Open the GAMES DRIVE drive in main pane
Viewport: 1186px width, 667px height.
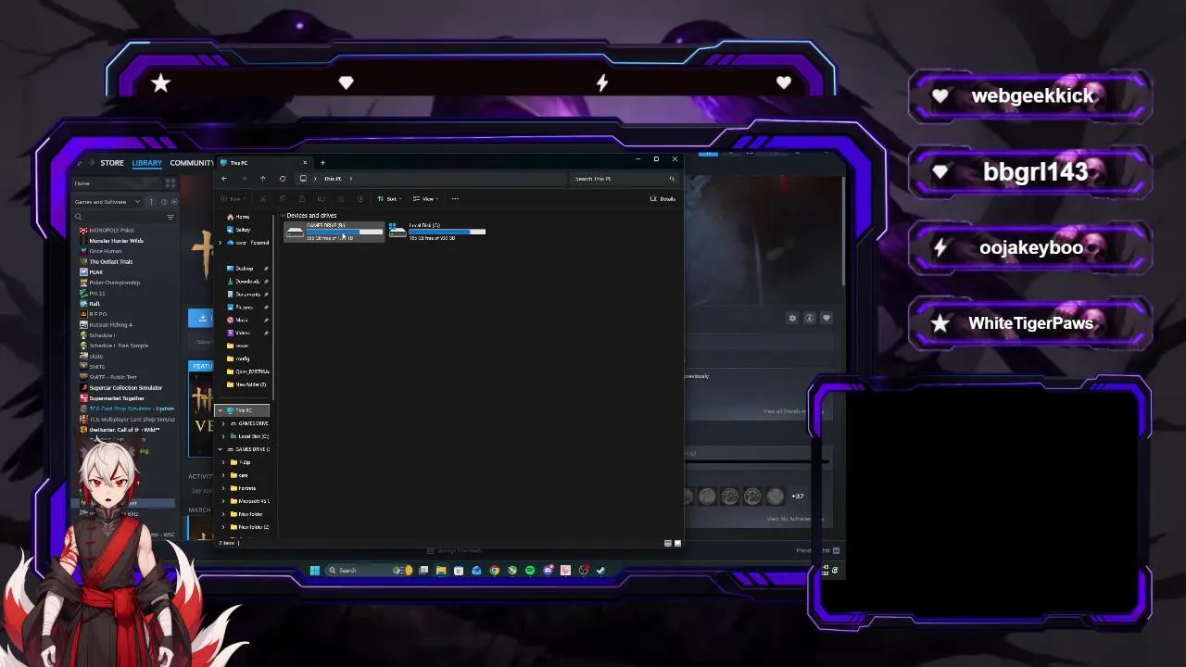coord(334,232)
